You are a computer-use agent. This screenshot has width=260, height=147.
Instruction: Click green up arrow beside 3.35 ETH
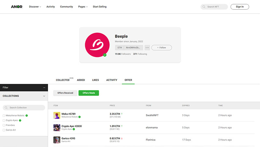122,114
